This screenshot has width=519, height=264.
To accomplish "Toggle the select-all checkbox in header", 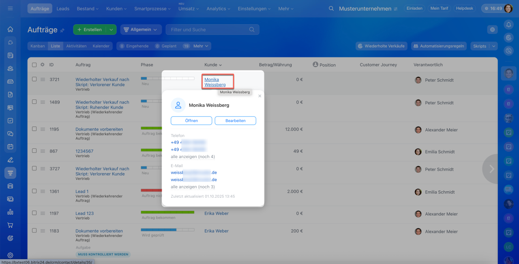I will 34,65.
